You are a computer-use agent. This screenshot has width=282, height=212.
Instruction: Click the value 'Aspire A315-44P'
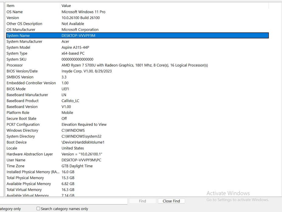(75, 47)
